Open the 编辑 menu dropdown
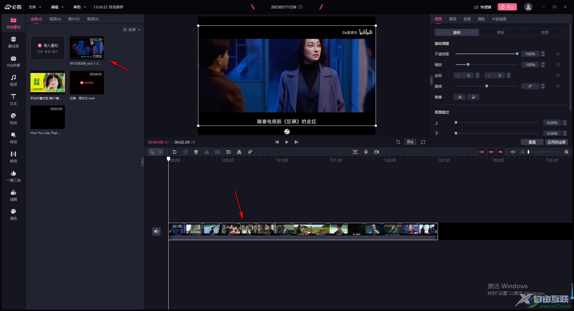574x311 pixels. 57,7
